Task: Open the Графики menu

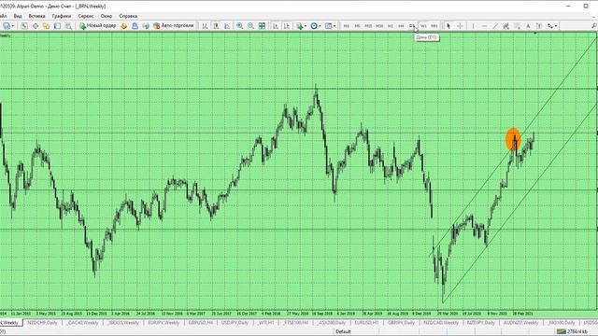Action: [x=62, y=16]
